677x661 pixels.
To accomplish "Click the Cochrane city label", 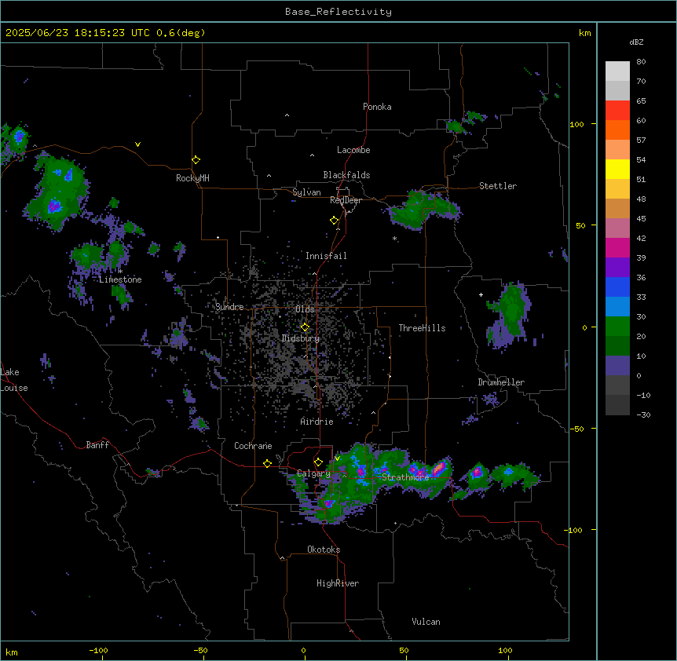I will (253, 446).
